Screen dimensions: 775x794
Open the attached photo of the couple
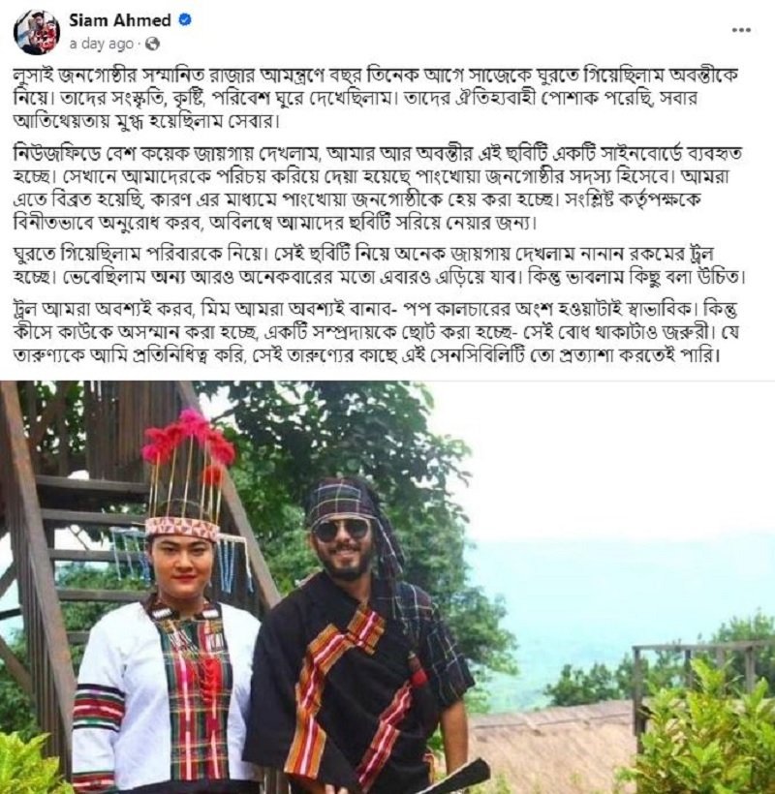click(x=387, y=587)
